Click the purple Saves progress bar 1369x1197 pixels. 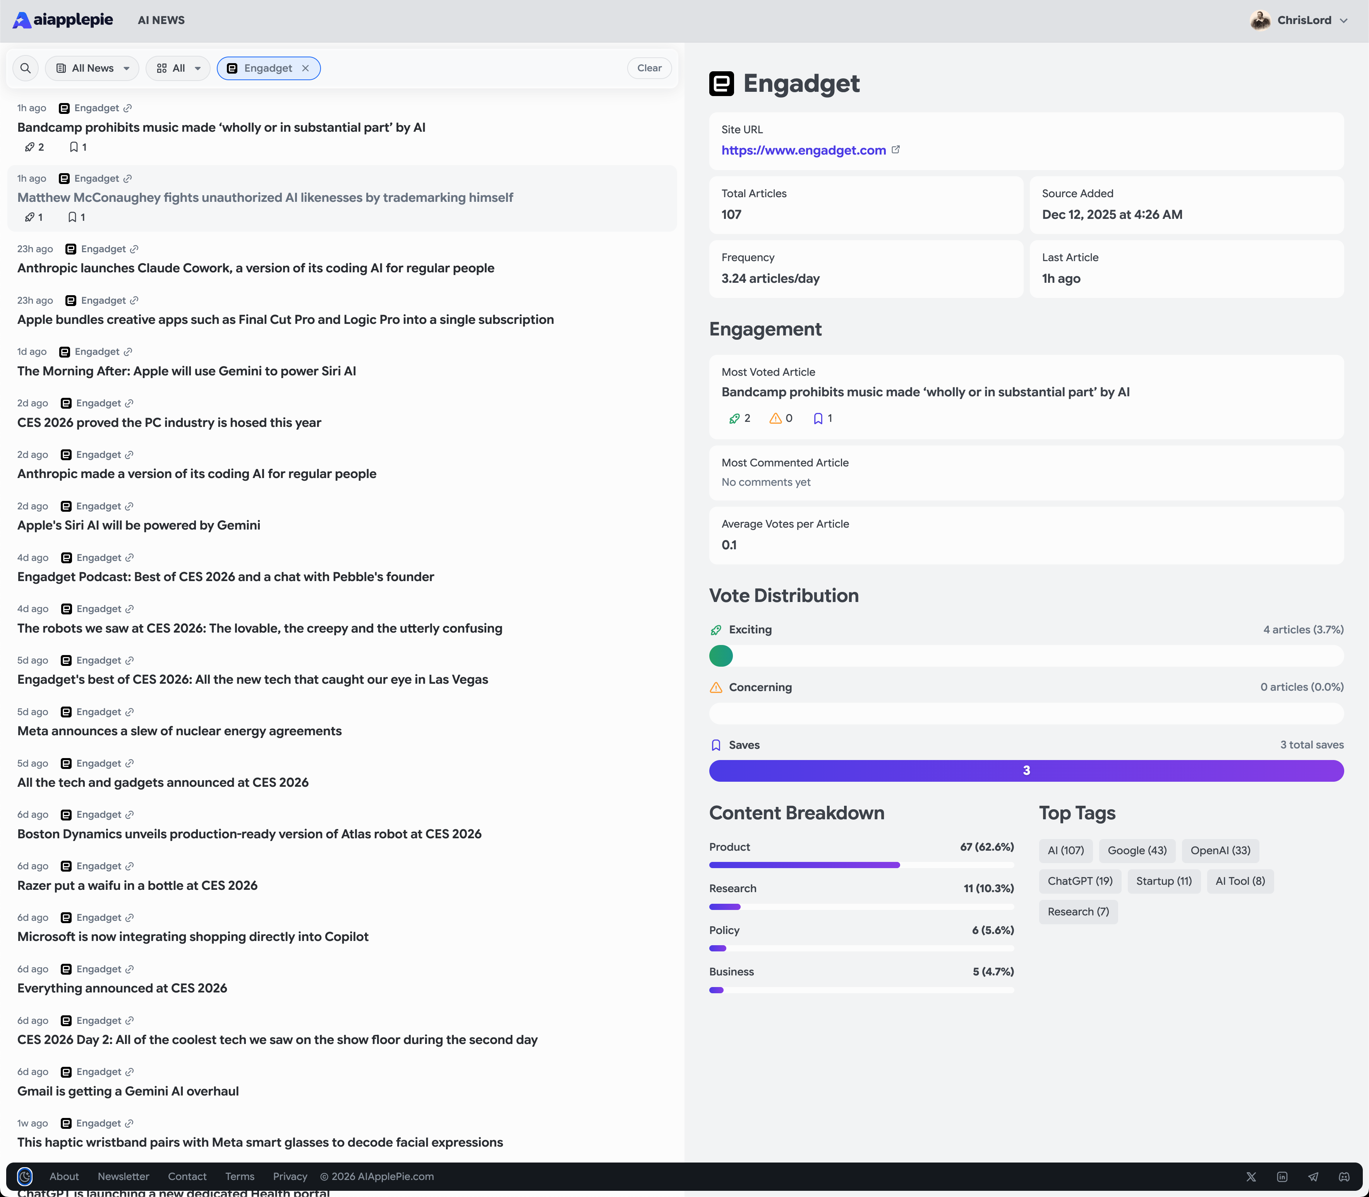tap(1026, 770)
